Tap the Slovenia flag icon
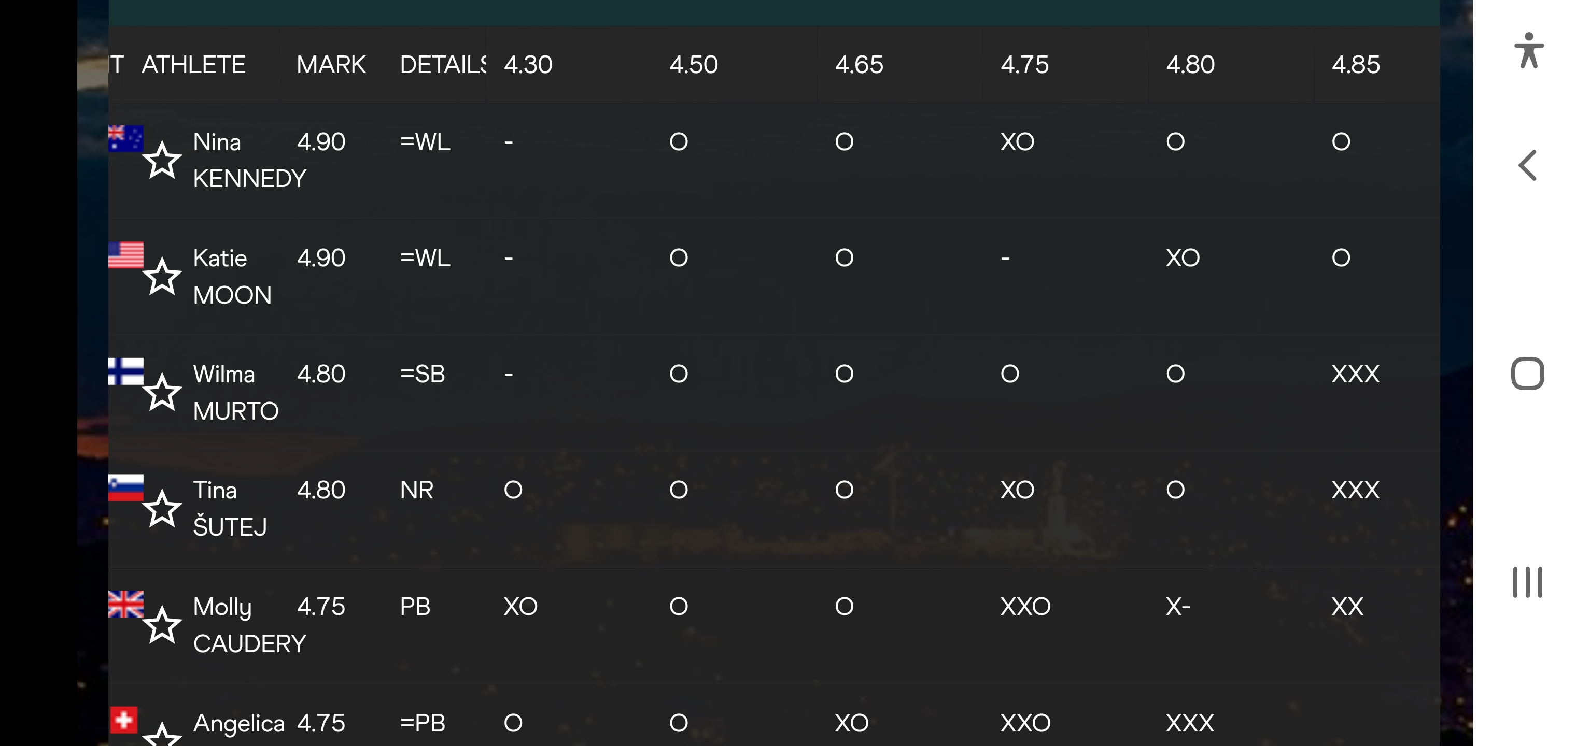The width and height of the screenshot is (1576, 746). pos(126,487)
